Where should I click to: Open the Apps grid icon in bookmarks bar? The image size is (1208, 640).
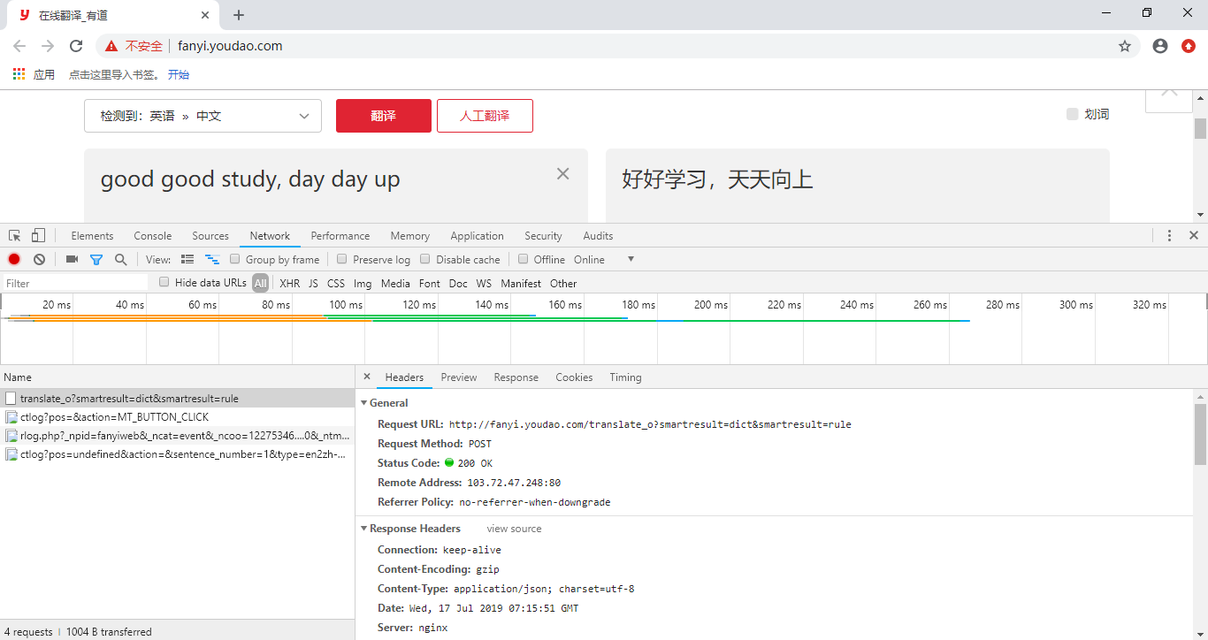point(19,74)
